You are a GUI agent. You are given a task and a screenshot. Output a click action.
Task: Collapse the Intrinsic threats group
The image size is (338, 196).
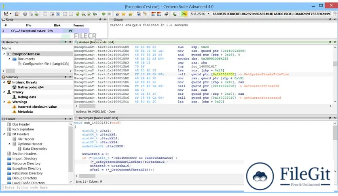click(4, 82)
